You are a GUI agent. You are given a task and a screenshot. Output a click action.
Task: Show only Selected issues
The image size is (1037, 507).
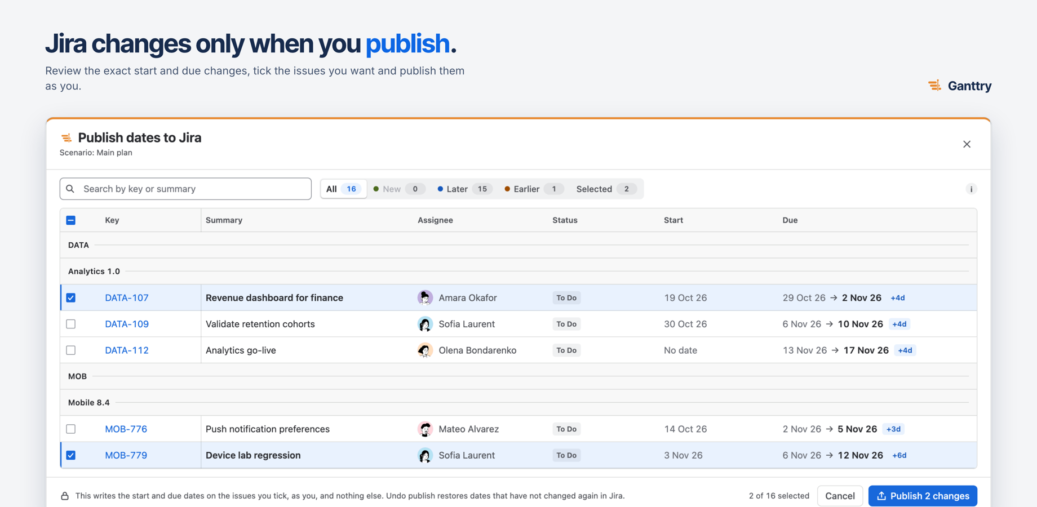point(606,189)
